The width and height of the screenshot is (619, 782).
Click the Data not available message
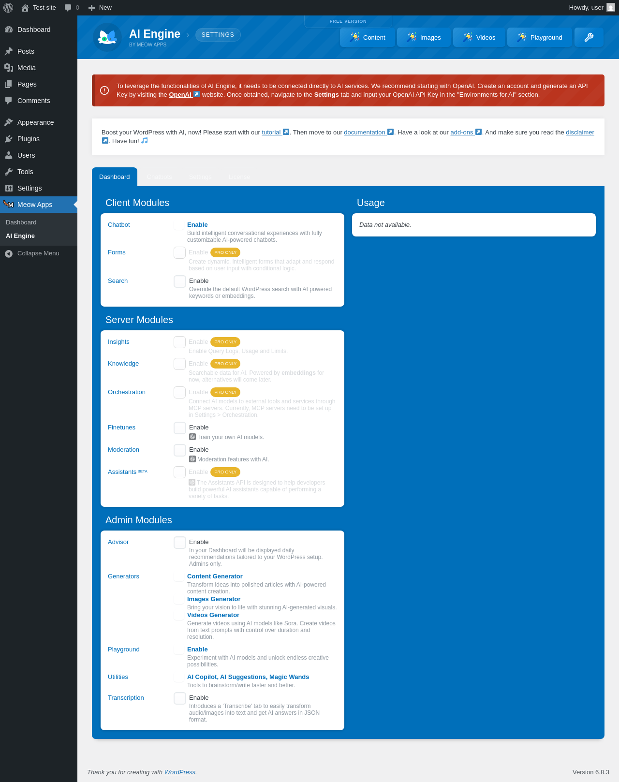(x=385, y=225)
